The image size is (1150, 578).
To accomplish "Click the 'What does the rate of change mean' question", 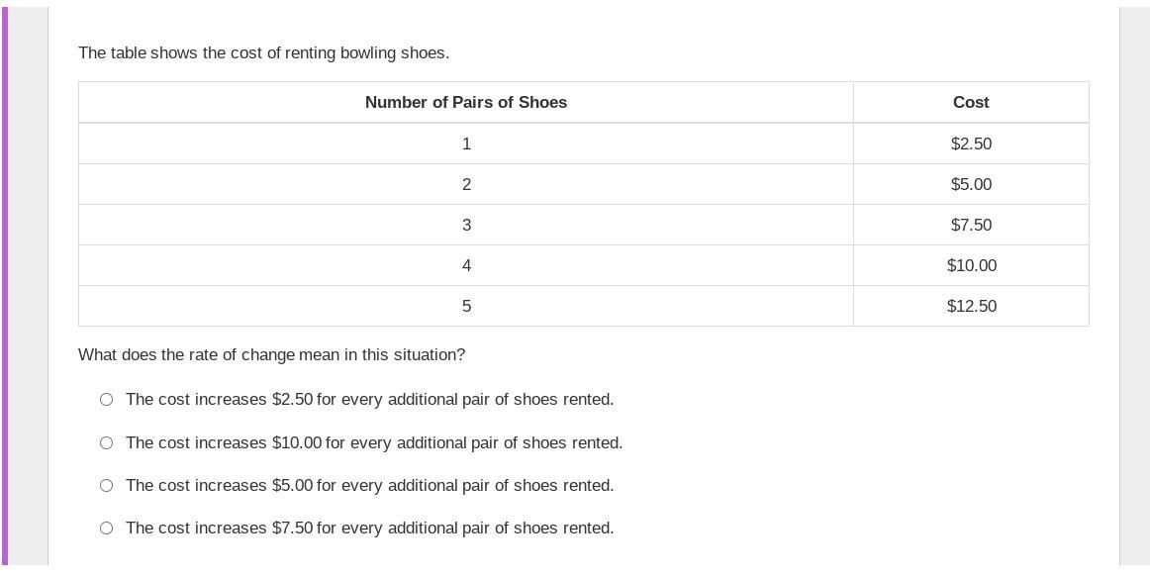I will (271, 355).
